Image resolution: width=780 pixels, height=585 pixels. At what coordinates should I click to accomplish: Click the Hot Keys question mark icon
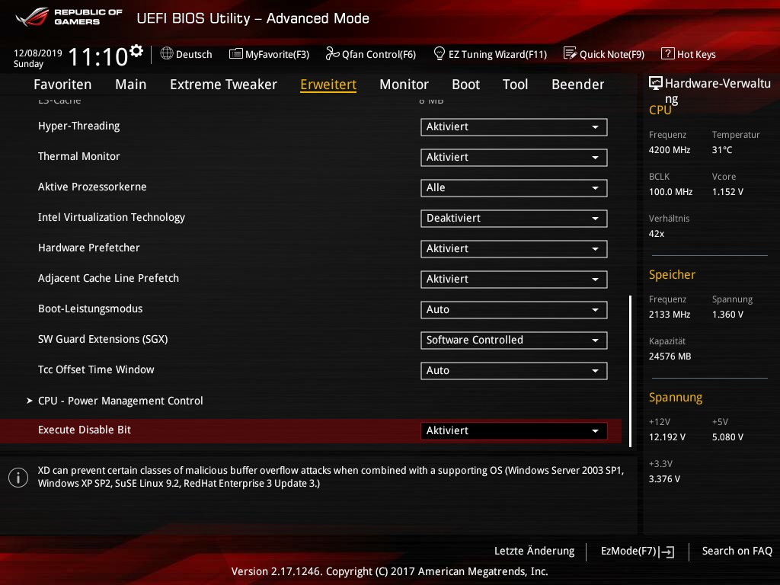click(x=667, y=53)
